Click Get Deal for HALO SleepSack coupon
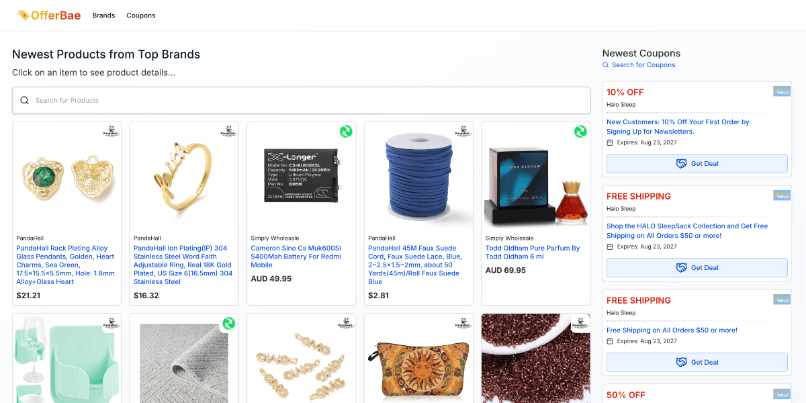 point(697,268)
